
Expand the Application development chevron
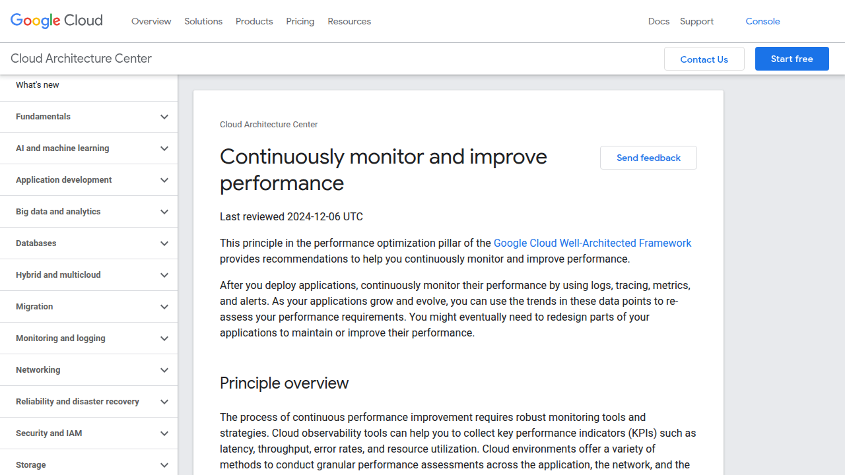[x=164, y=180]
